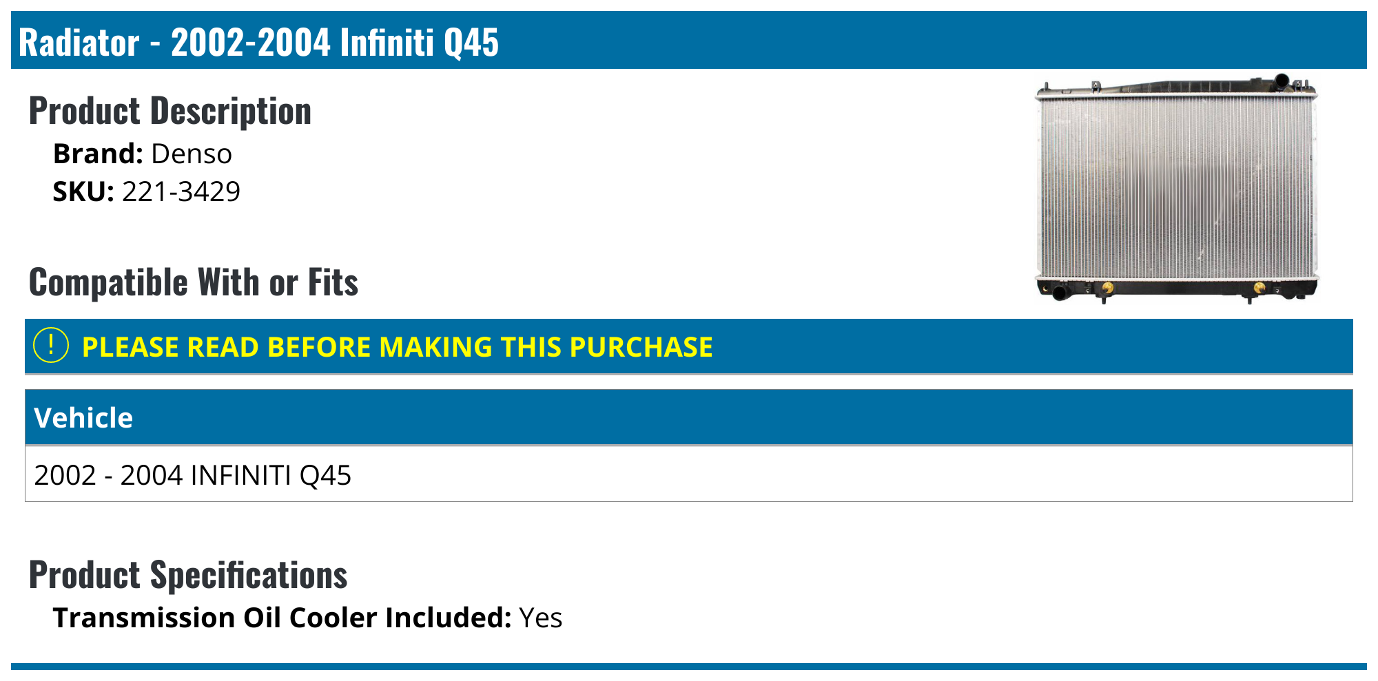Screen dimensions: 1378x681
Task: Click the Brand label
Action: click(x=98, y=154)
